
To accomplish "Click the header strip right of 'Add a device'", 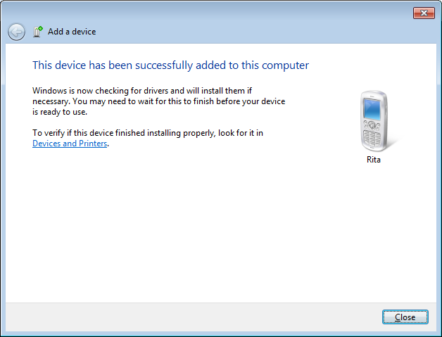I will point(265,32).
